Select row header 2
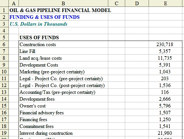184x139 pixels. 4,17
